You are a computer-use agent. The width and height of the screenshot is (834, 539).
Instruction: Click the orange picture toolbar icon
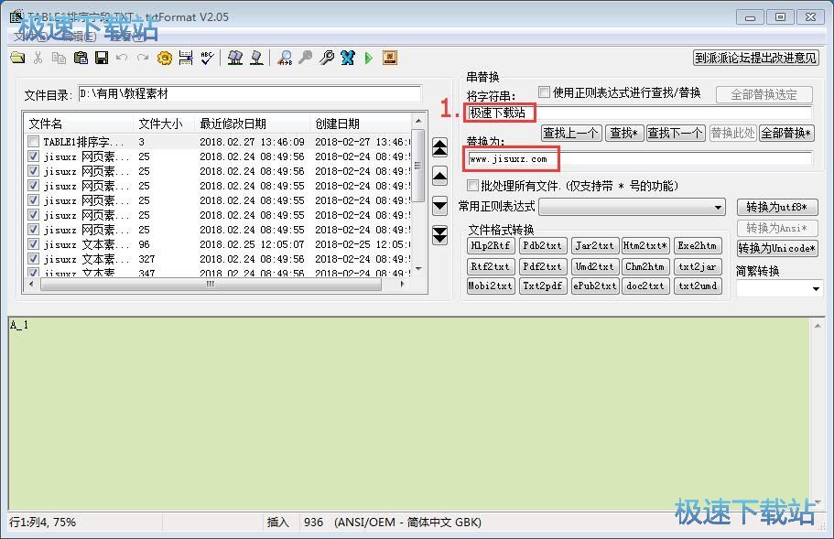pos(390,58)
